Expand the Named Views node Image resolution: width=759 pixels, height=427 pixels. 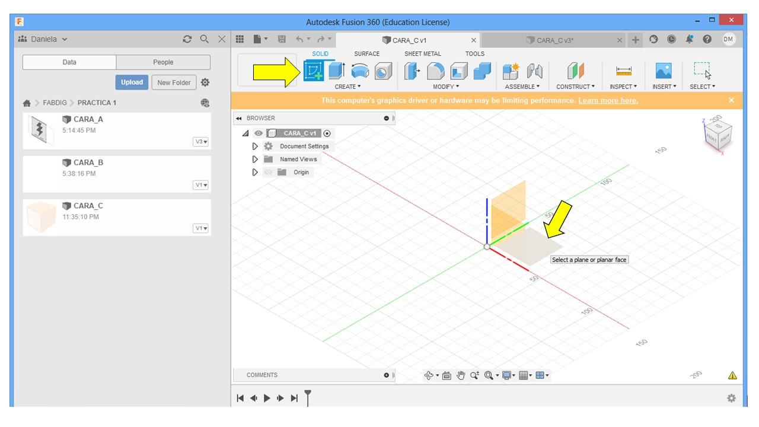(256, 159)
